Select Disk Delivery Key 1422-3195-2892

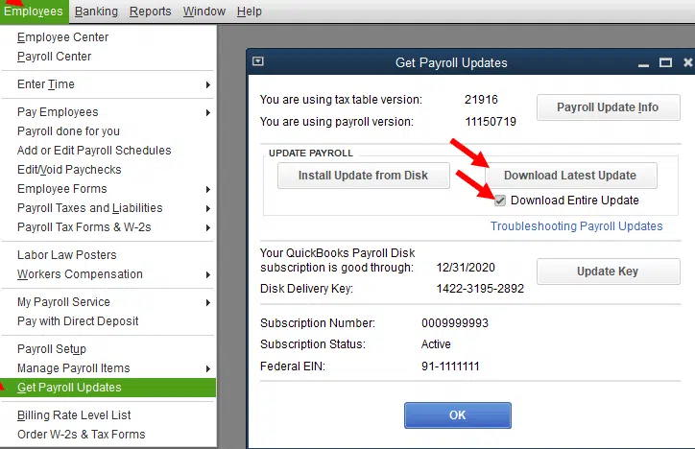(480, 289)
